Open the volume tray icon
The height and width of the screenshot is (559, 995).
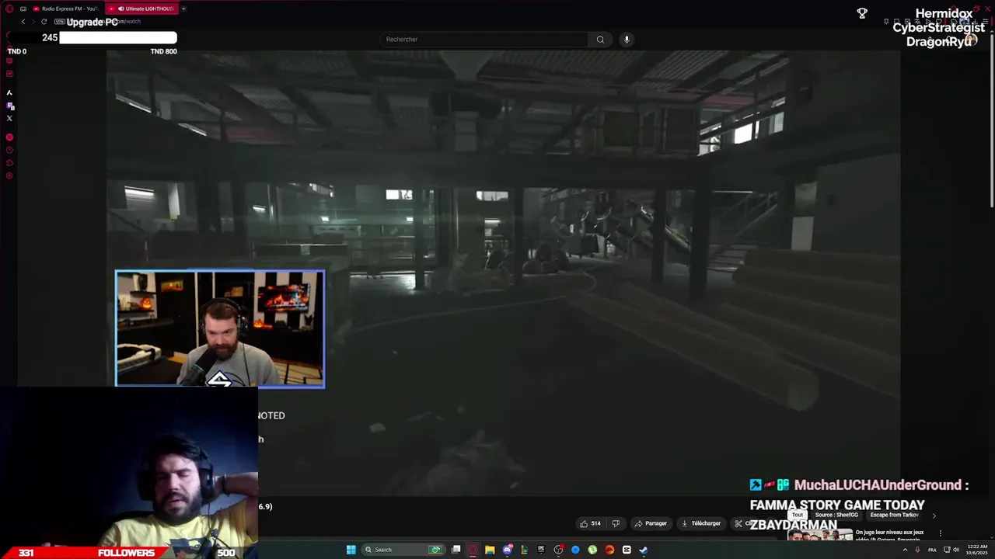tap(956, 550)
